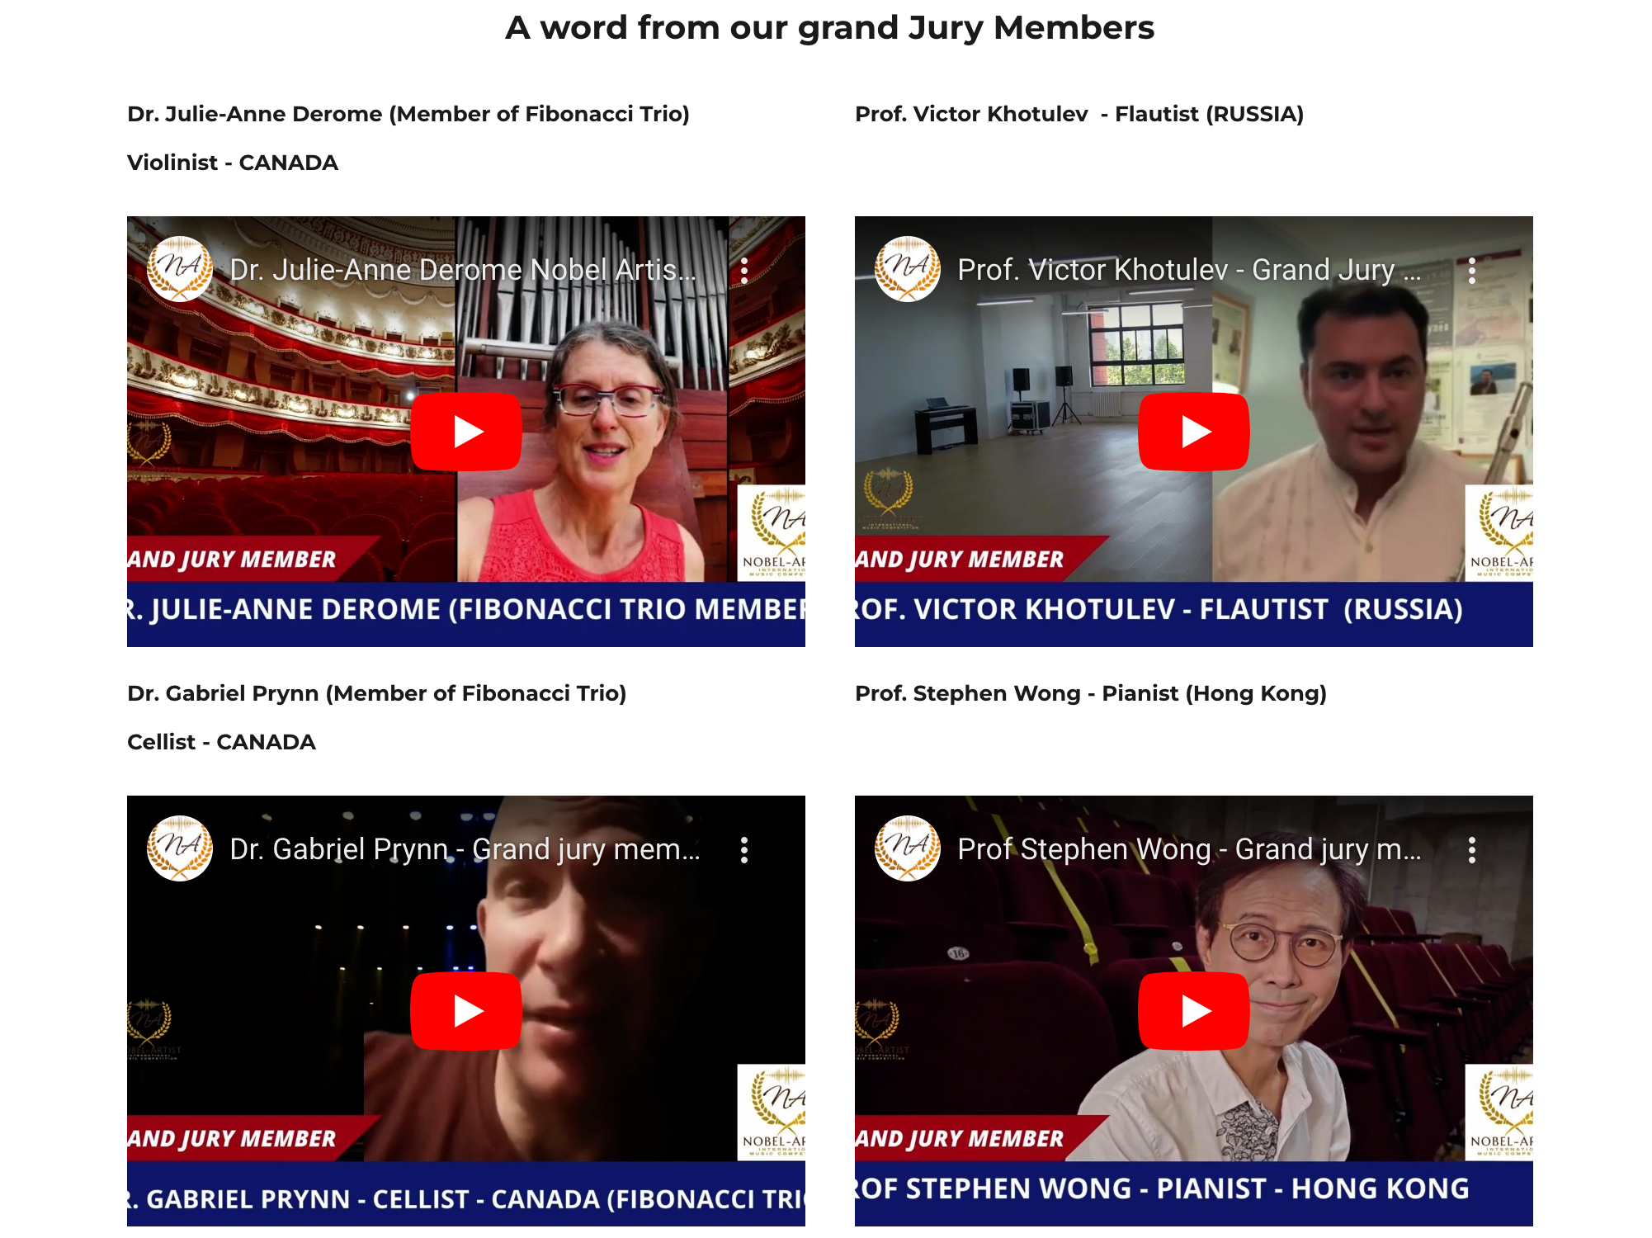Click channel avatar on Stephen Wong video
The image size is (1652, 1238).
[908, 848]
